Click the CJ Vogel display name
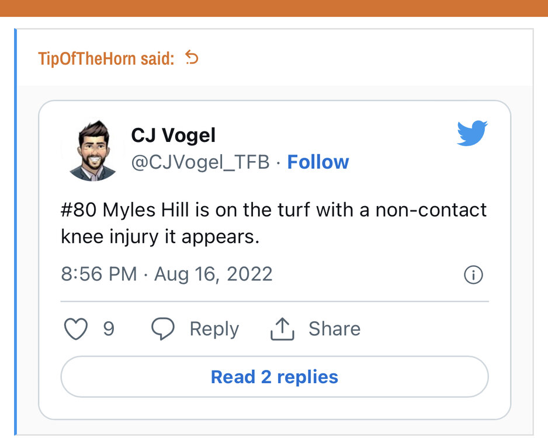Screen dimensions: 548x438 (x=173, y=135)
